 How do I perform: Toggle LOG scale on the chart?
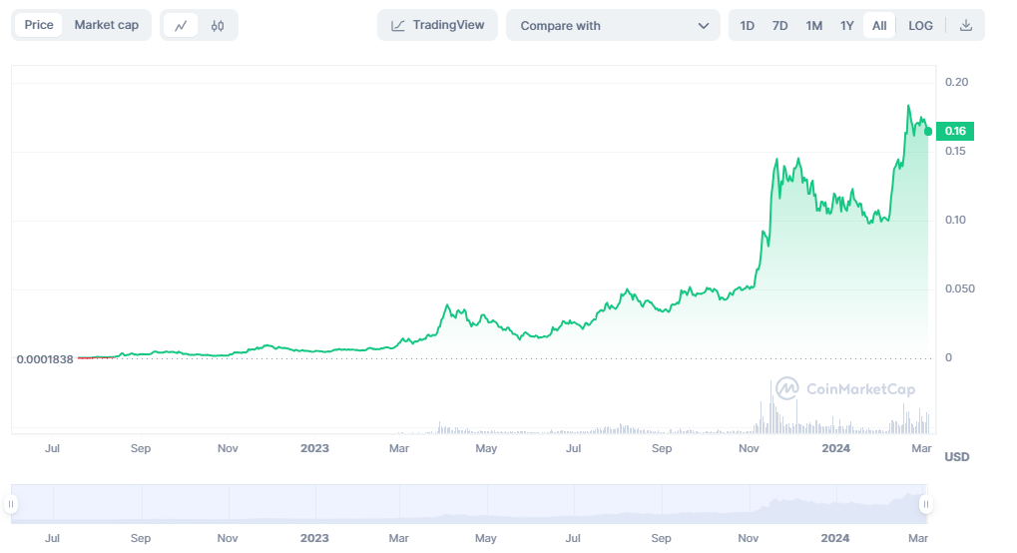[x=920, y=26]
